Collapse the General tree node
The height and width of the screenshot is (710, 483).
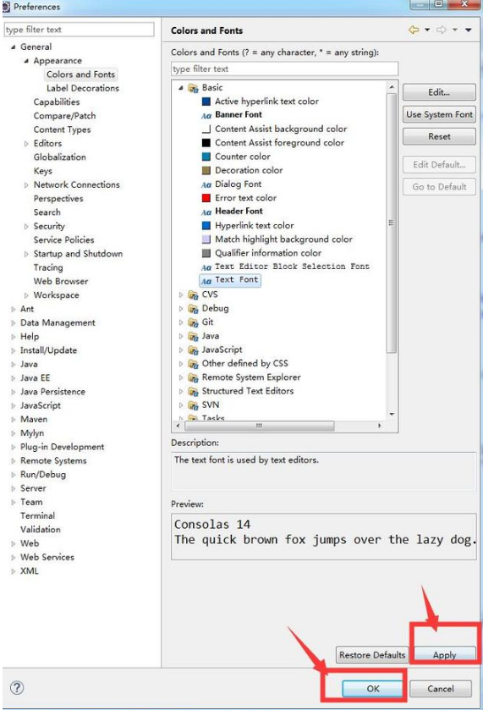[14, 47]
